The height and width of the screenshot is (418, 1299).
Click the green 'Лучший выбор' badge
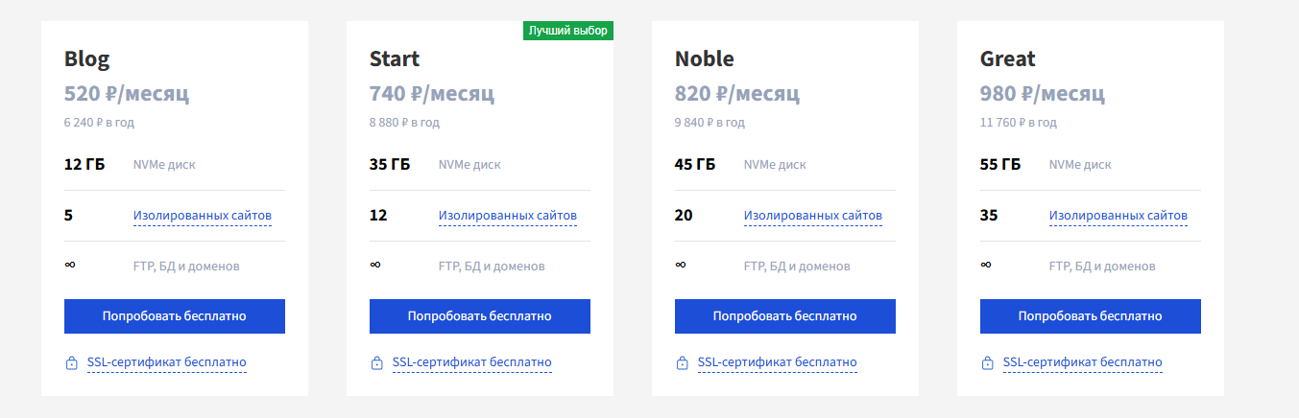tap(568, 31)
